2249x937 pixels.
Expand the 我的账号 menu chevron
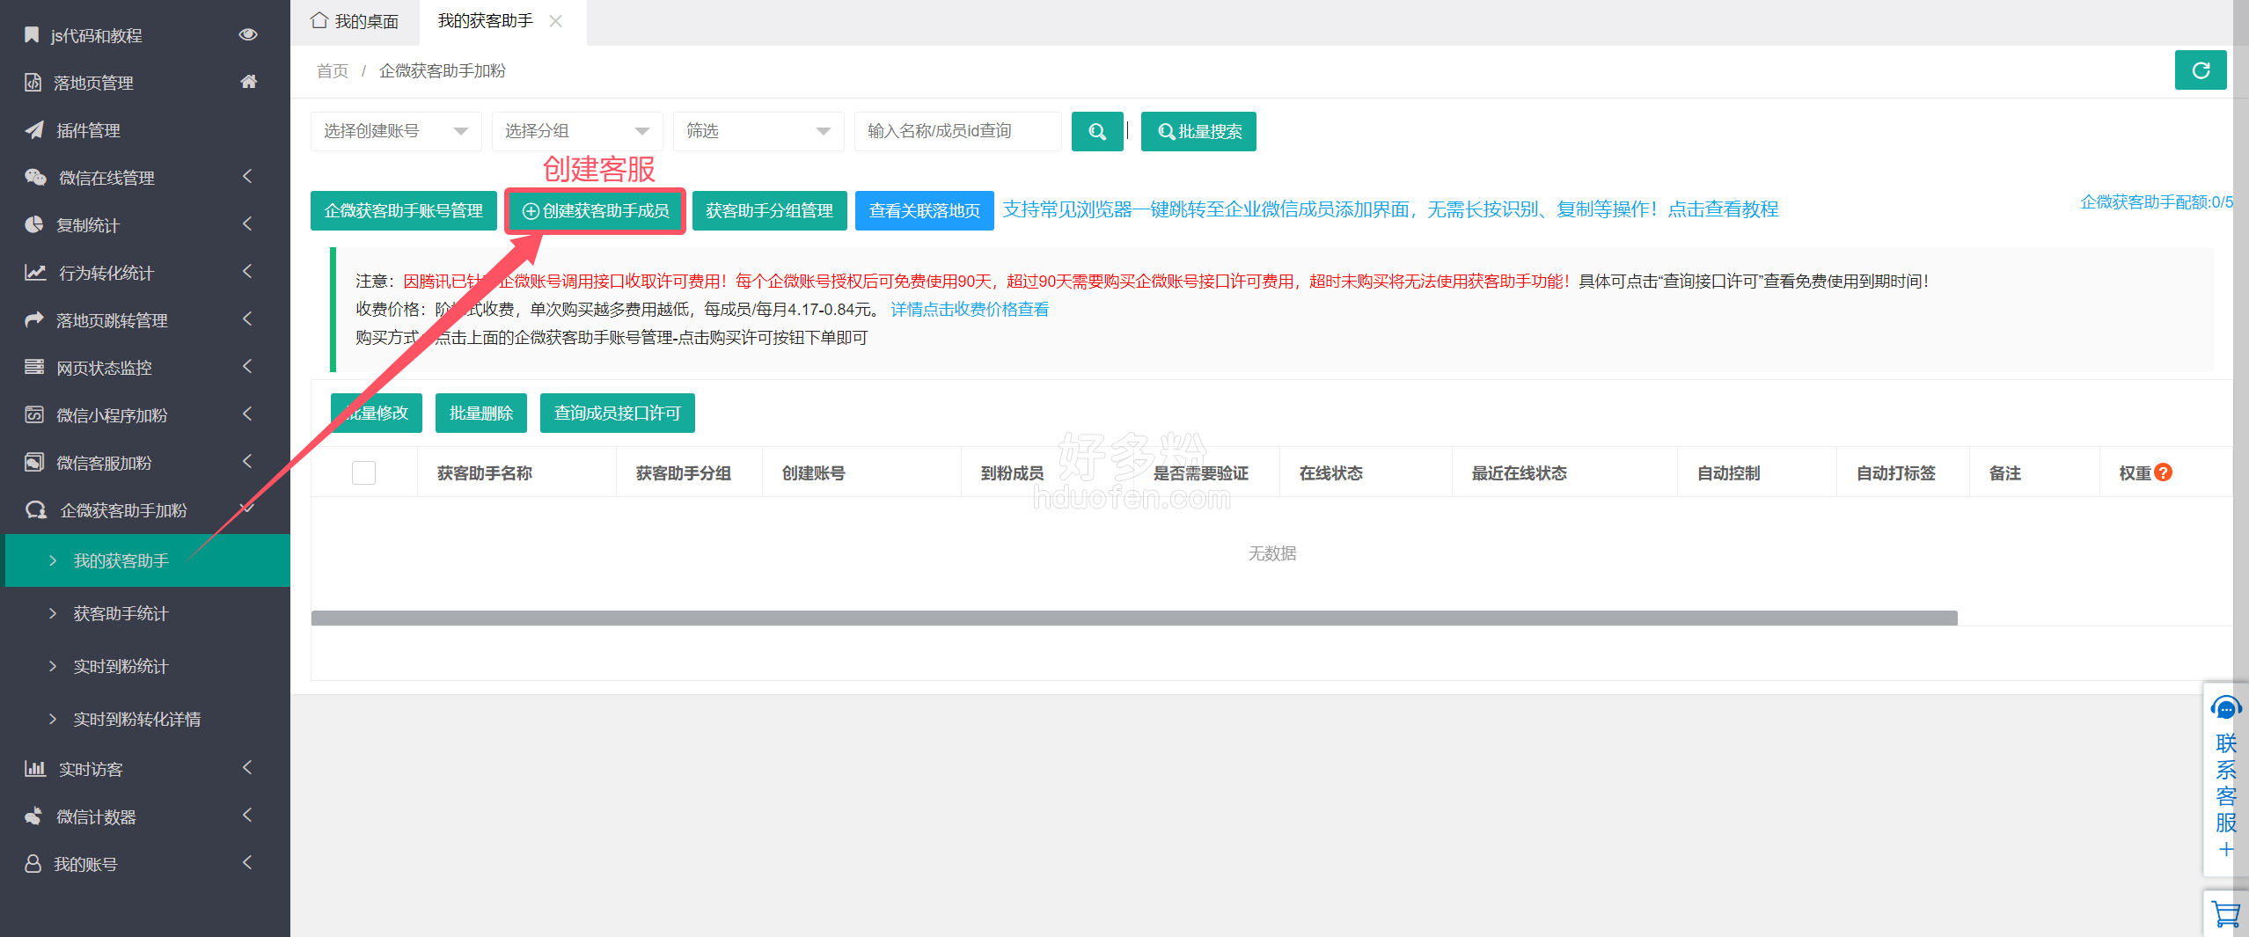[247, 863]
